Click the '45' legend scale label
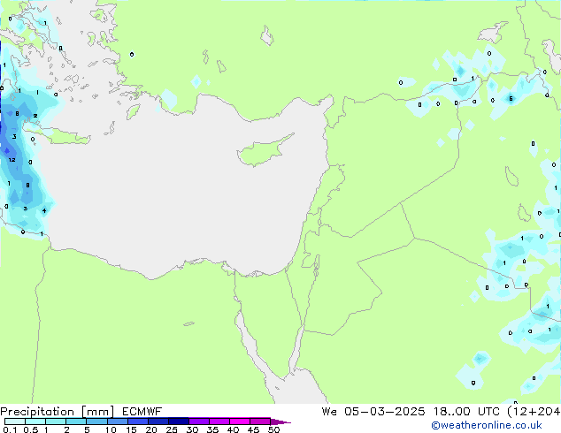 tap(253, 429)
